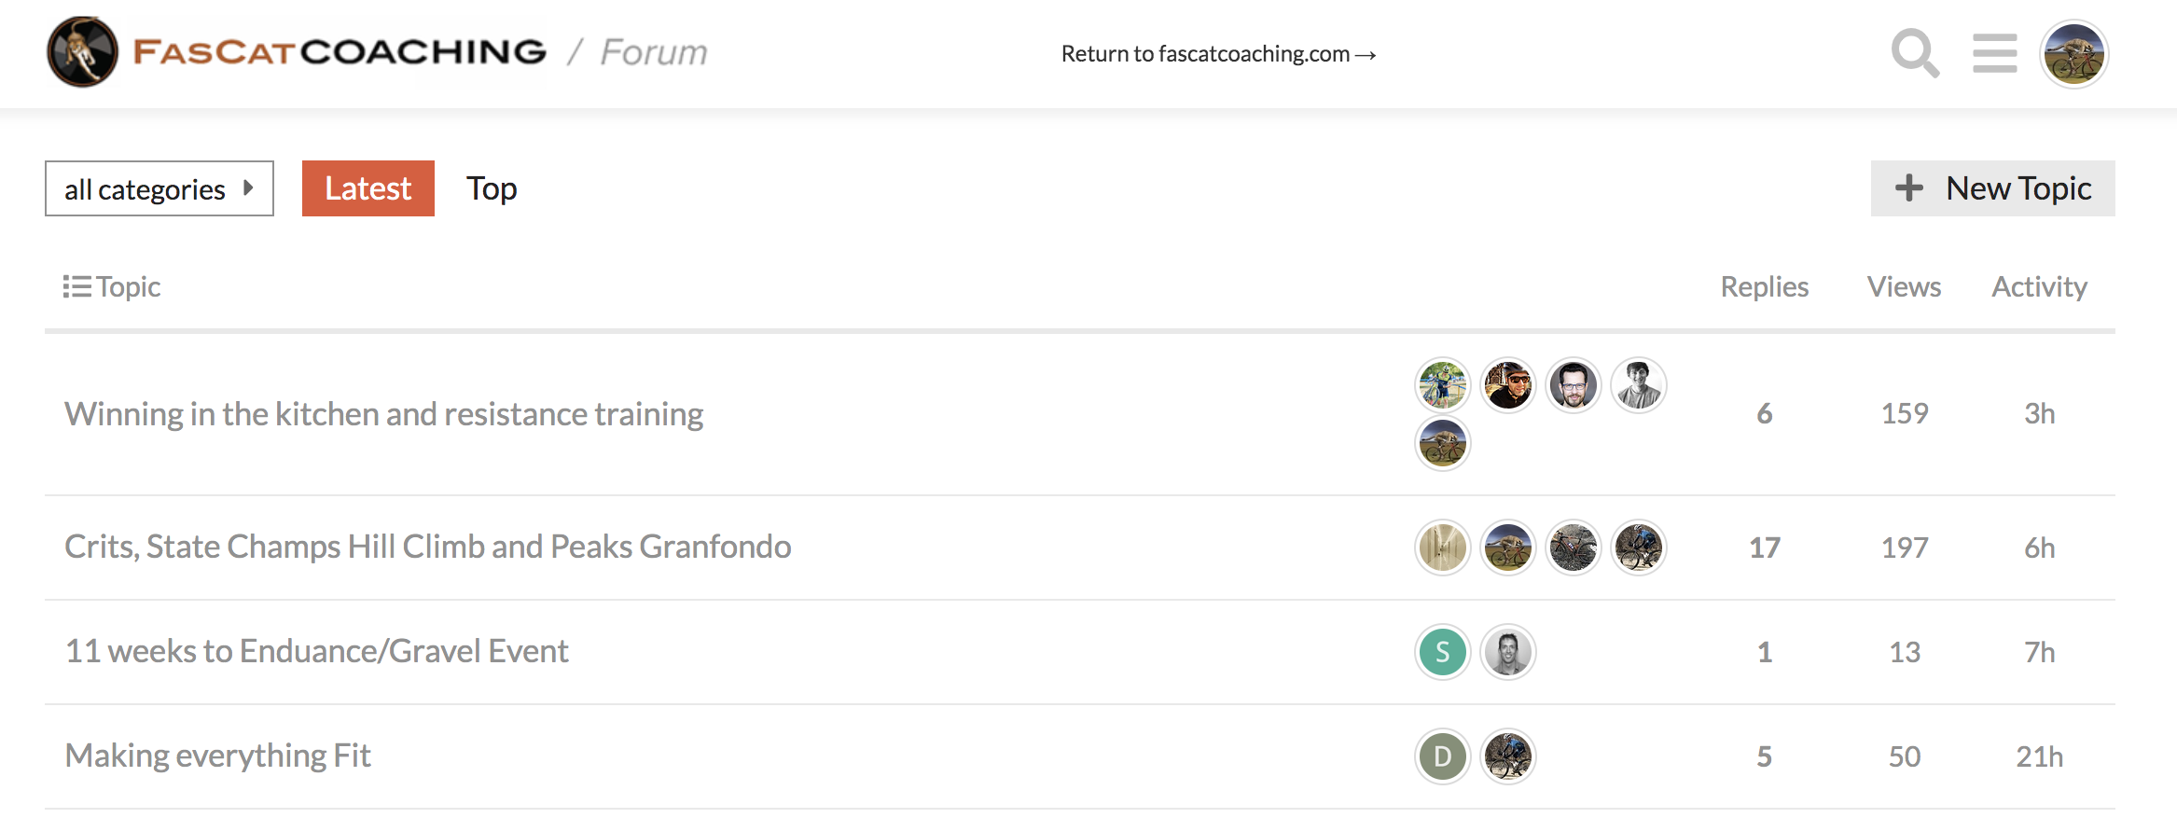The image size is (2177, 832).
Task: Open your profile avatar in header
Action: (x=2073, y=54)
